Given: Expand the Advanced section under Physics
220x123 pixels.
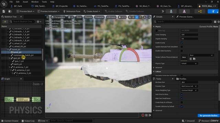Looking at the screenshot, I should [154, 68].
